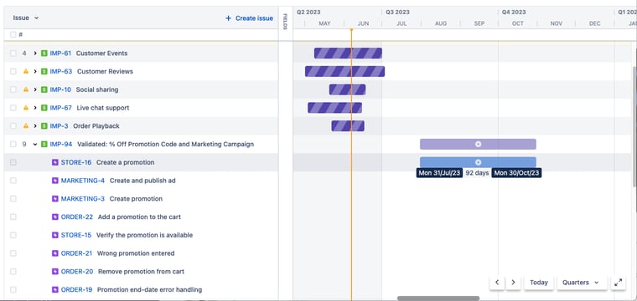Click the 'Promotion end-date error handling' summary text
The image size is (637, 301).
pos(149,290)
